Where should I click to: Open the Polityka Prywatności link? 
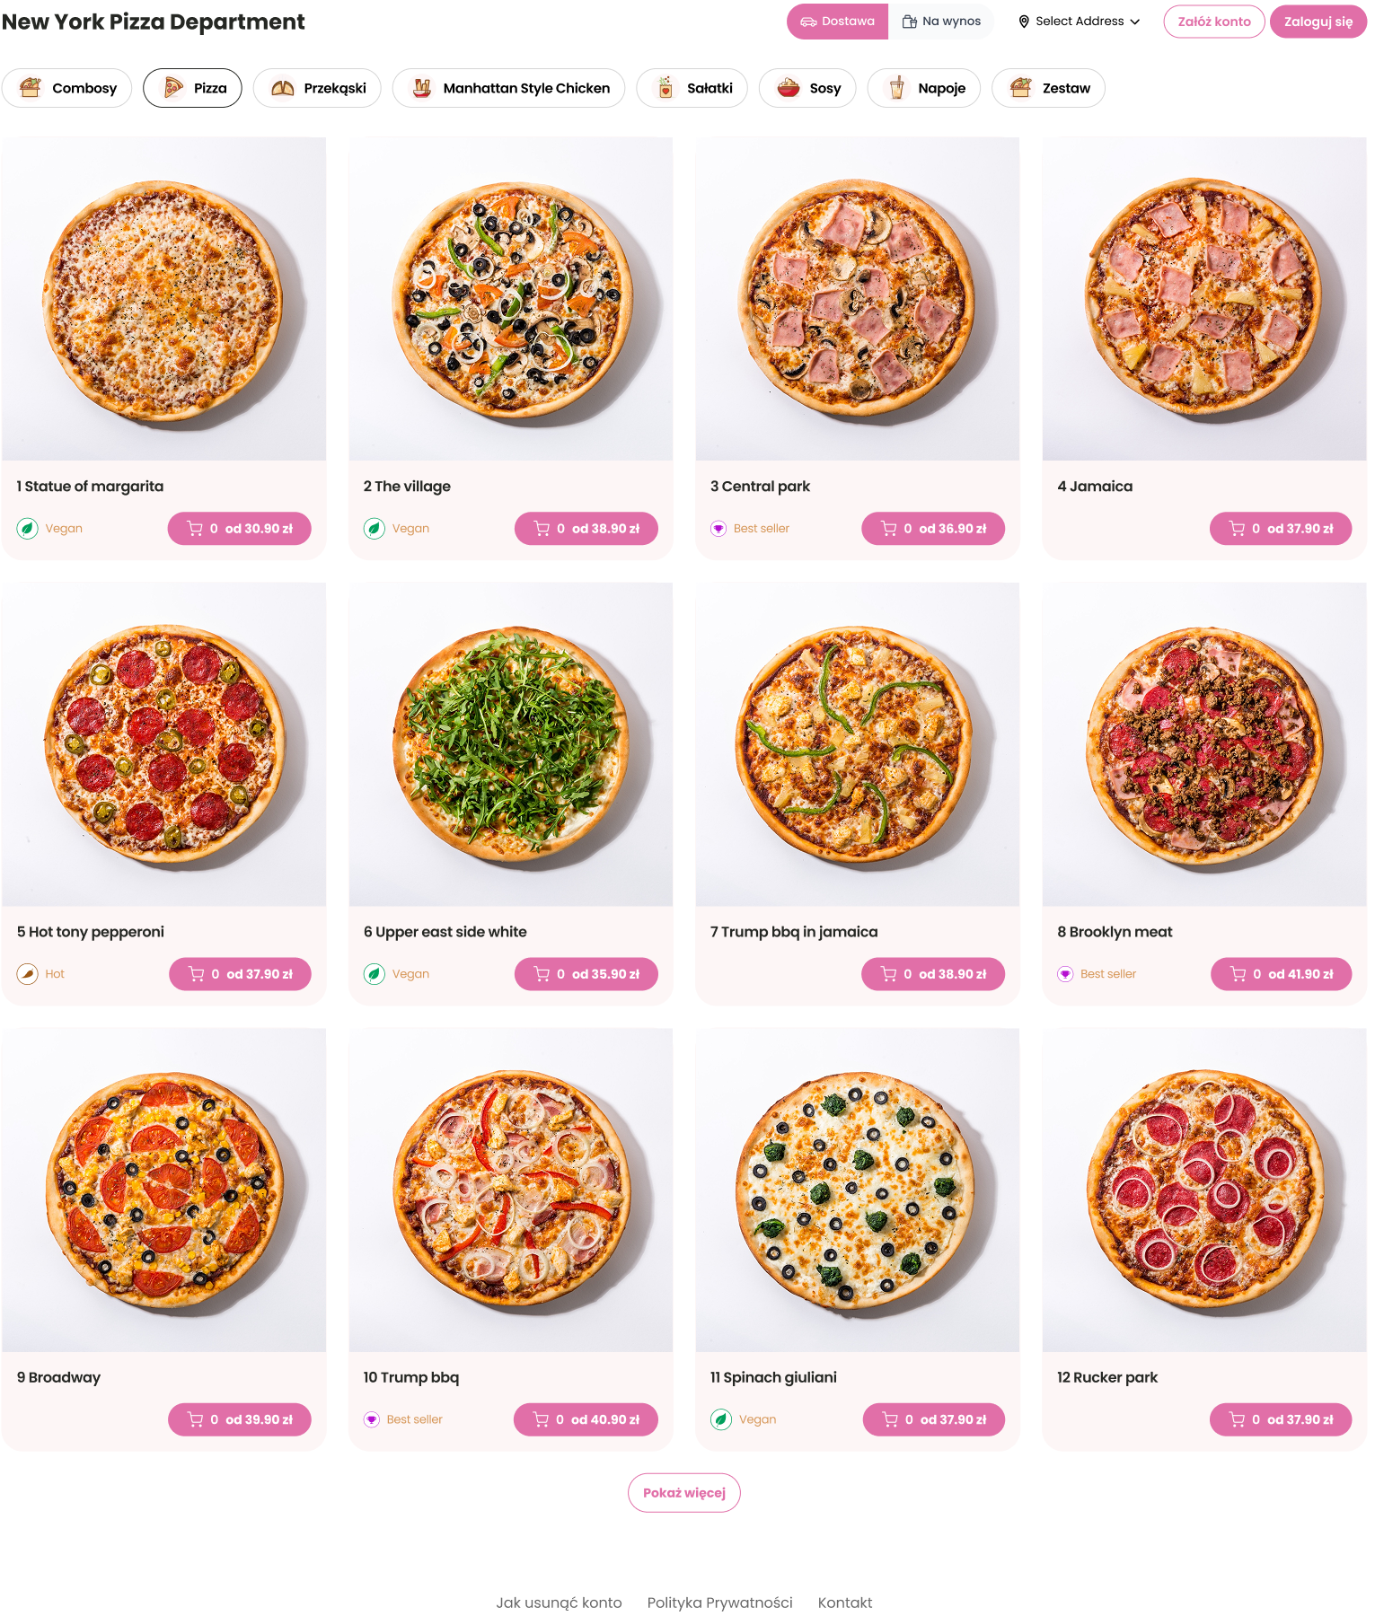[x=720, y=1603]
